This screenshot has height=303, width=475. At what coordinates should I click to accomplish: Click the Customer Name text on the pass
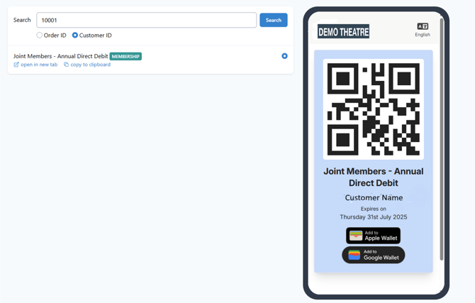(x=374, y=197)
